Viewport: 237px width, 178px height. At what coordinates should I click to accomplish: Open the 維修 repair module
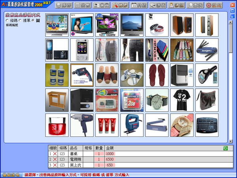click(x=120, y=5)
